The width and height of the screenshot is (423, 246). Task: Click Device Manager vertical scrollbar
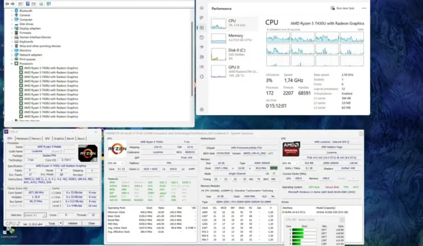(192, 58)
